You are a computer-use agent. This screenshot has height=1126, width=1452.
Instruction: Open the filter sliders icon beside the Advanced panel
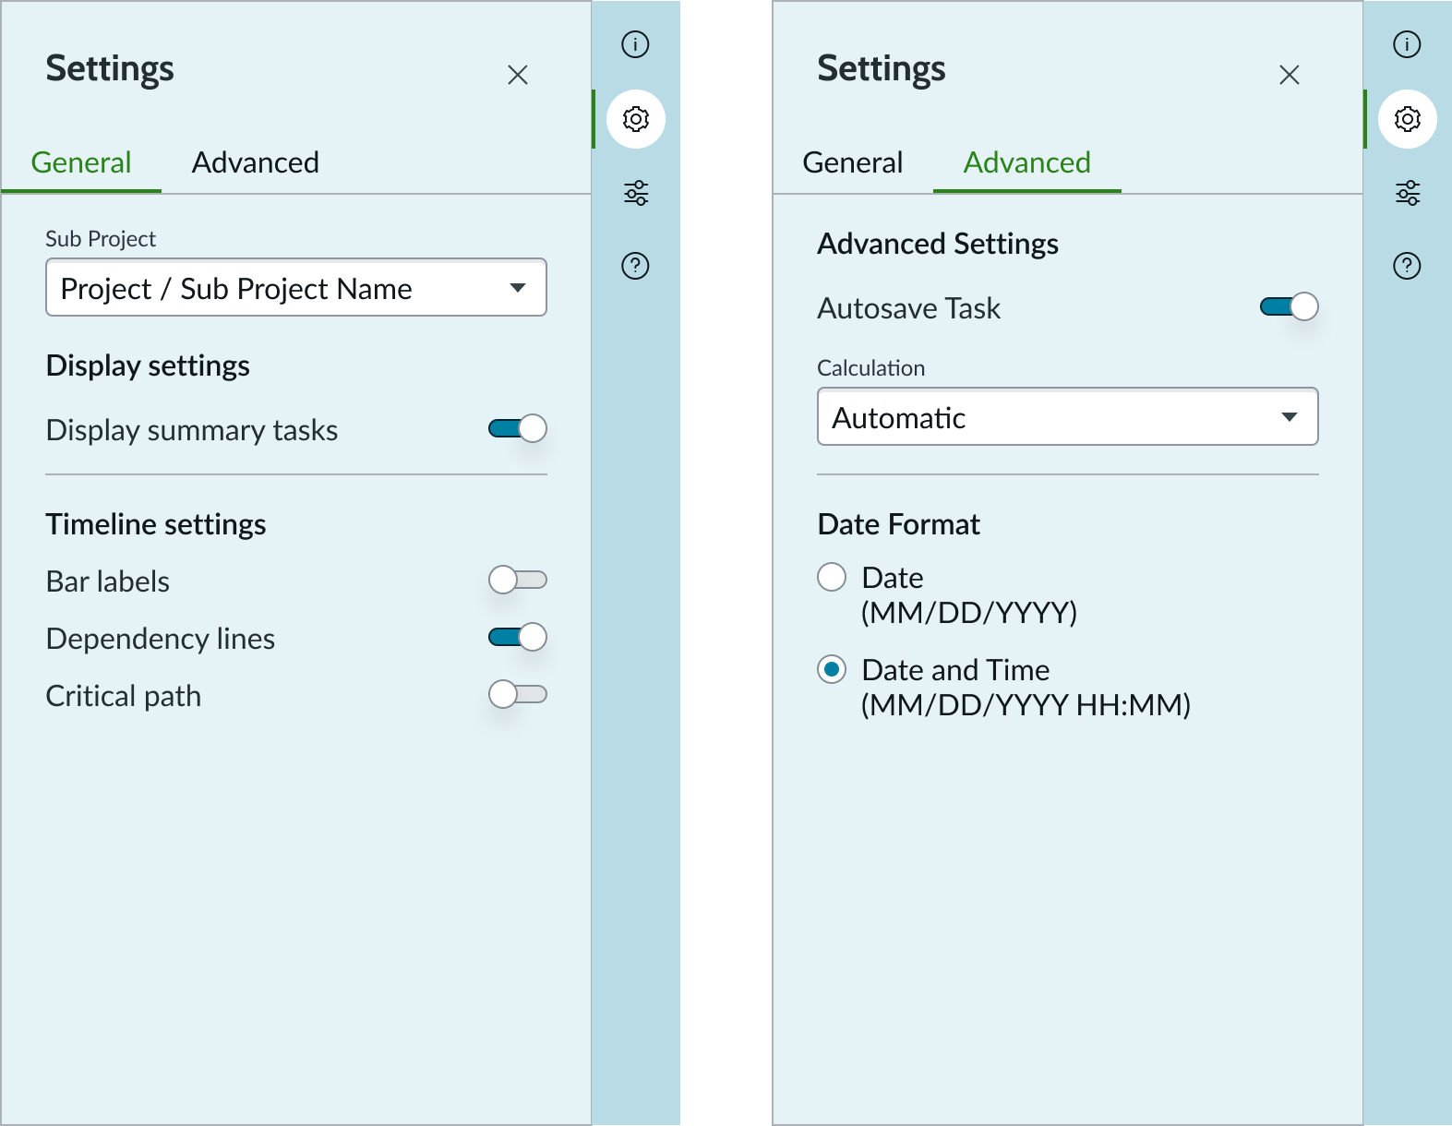[1407, 193]
